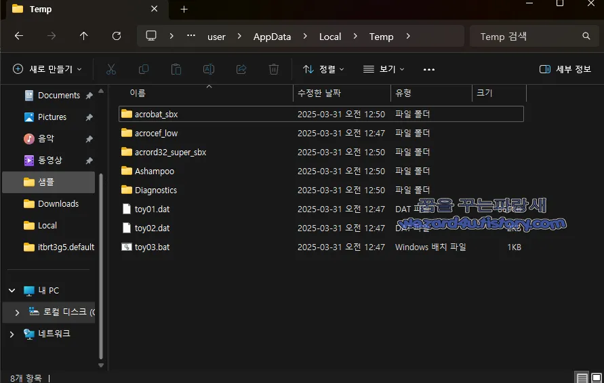The width and height of the screenshot is (604, 383).
Task: Open itbrt3g5.default in the sidebar
Action: coord(59,247)
